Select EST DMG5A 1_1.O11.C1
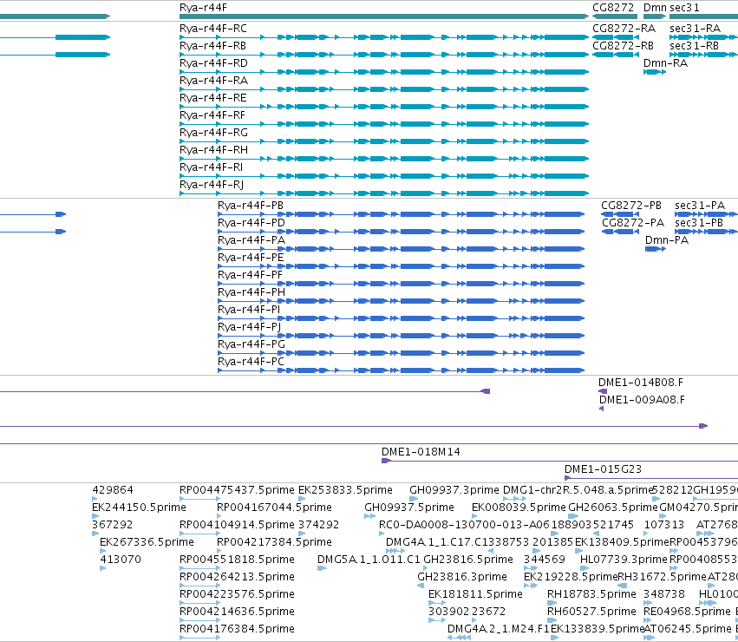 coord(368,560)
